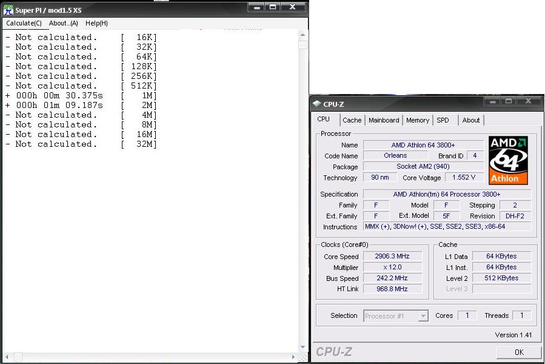545x364 pixels.
Task: Click the 'Not calculated' 16M row
Action: coord(81,134)
